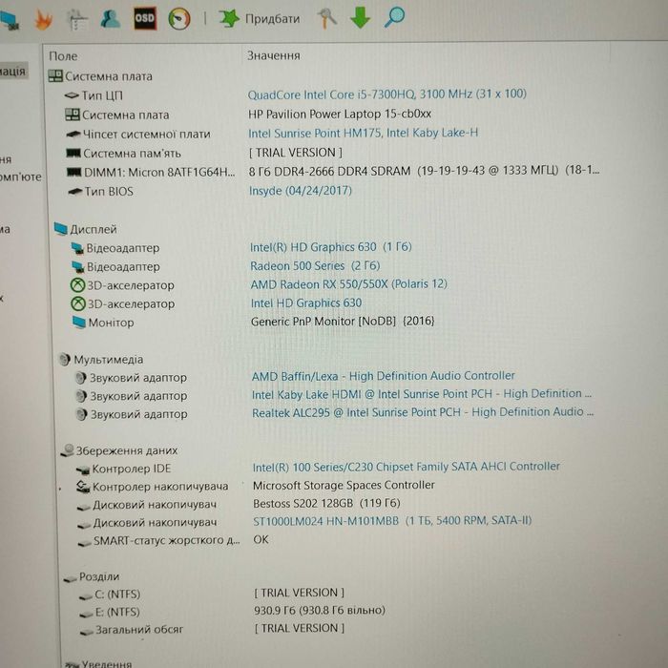Click the speaker icon of AMD Baffin/Lexa row

click(80, 378)
